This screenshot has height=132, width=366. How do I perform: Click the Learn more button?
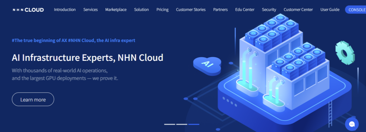pos(33,100)
